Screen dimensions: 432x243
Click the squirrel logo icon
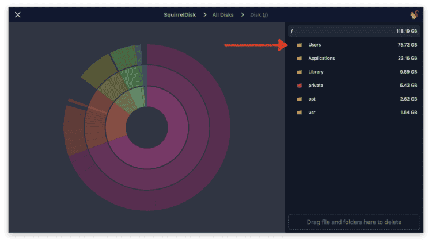(412, 15)
